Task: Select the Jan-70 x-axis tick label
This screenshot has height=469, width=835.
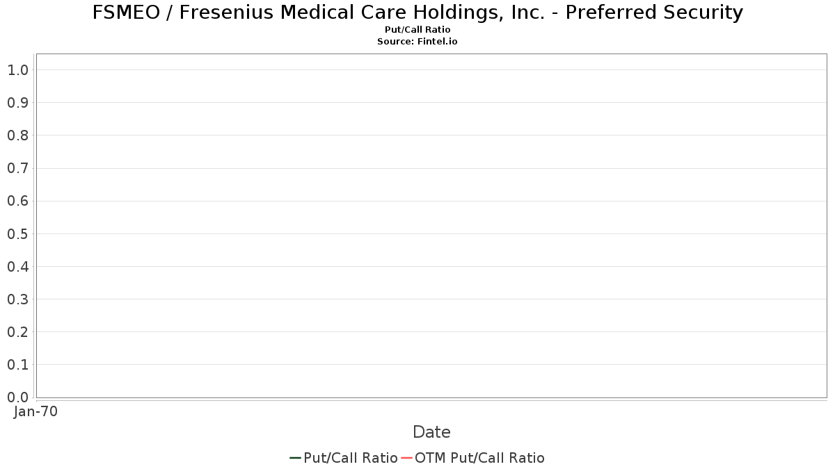Action: (x=35, y=411)
